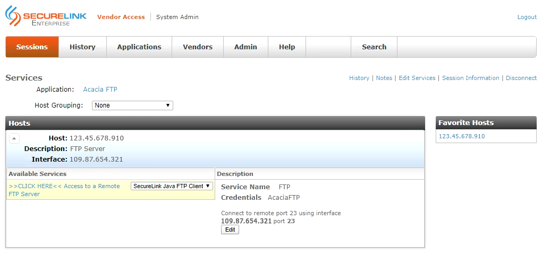Open the SecureLink Java FTP Client dropdown
542x265 pixels.
point(172,186)
